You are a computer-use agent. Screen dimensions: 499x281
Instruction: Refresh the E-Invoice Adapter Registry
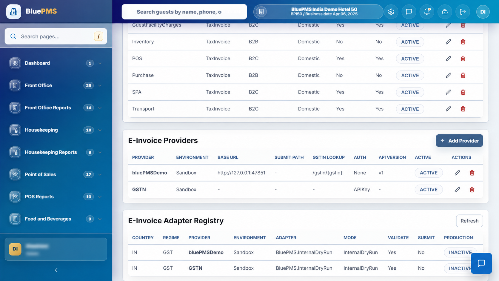[x=469, y=221]
